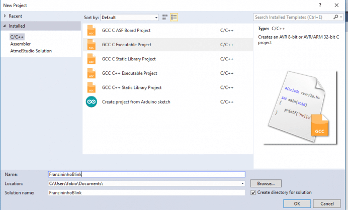
Task: Click the Browse... button
Action: coord(266,183)
